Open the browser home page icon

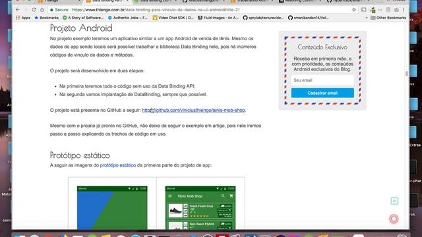pos(42,10)
